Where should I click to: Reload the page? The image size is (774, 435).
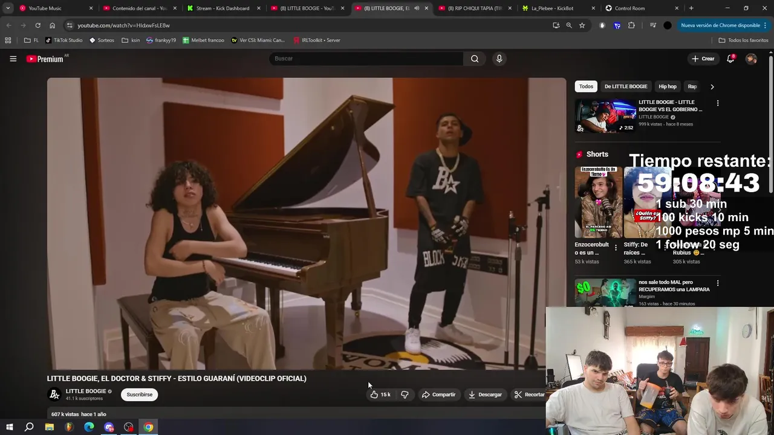(37, 25)
